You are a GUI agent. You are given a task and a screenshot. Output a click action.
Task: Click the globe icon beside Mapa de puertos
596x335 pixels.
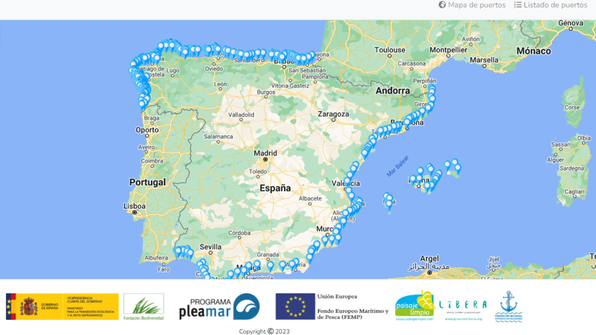[x=442, y=5]
